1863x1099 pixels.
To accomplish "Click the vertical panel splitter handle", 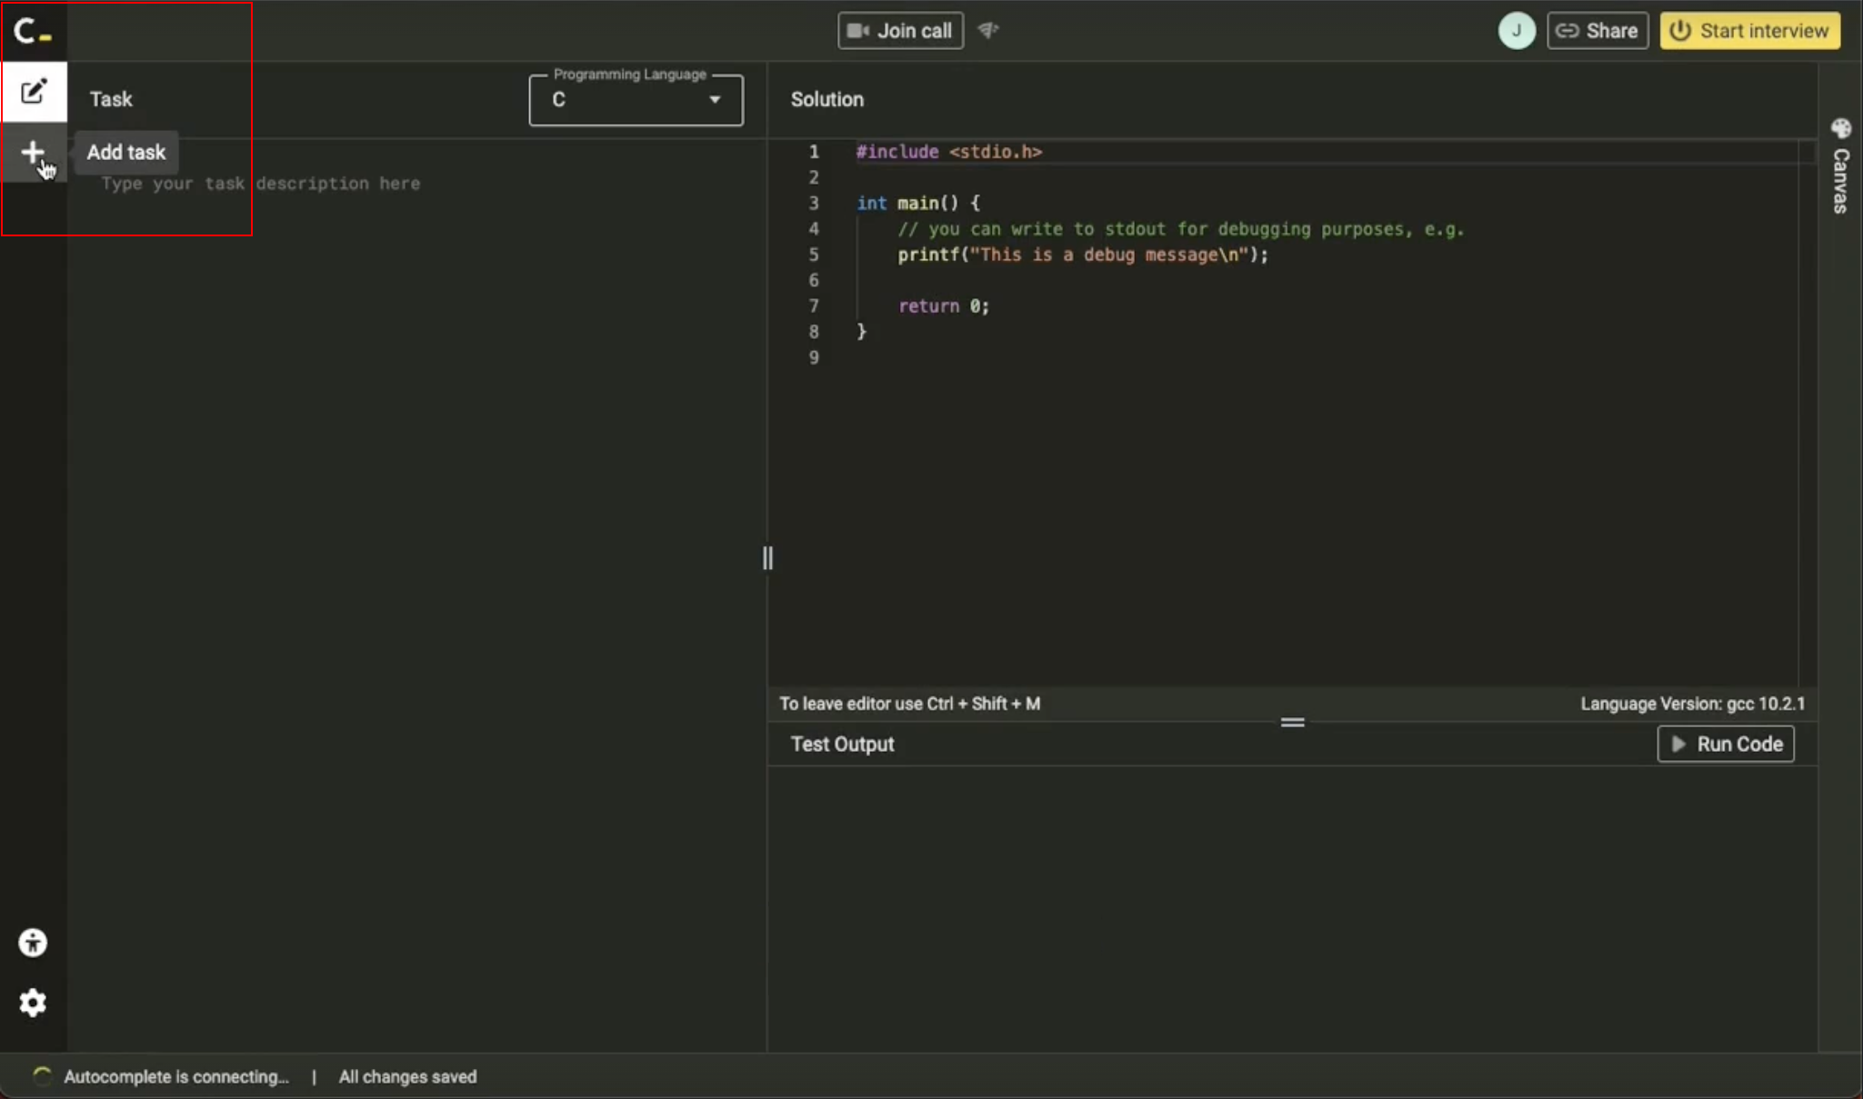I will pos(767,558).
